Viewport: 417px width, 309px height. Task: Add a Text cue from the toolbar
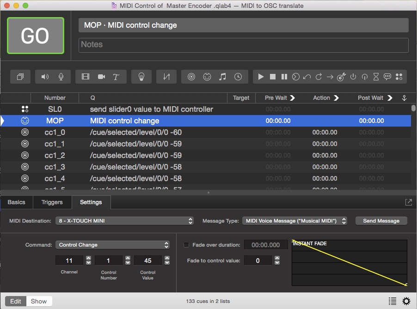pyautogui.click(x=117, y=77)
